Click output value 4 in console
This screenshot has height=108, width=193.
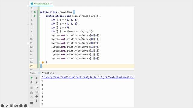42,93
